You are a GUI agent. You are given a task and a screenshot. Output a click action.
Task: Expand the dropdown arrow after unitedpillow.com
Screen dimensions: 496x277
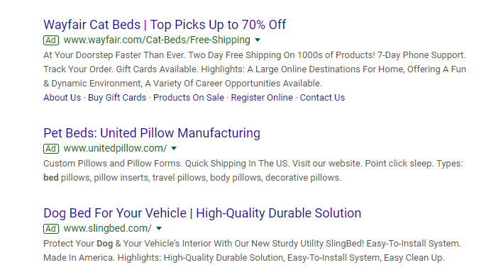[x=174, y=149]
